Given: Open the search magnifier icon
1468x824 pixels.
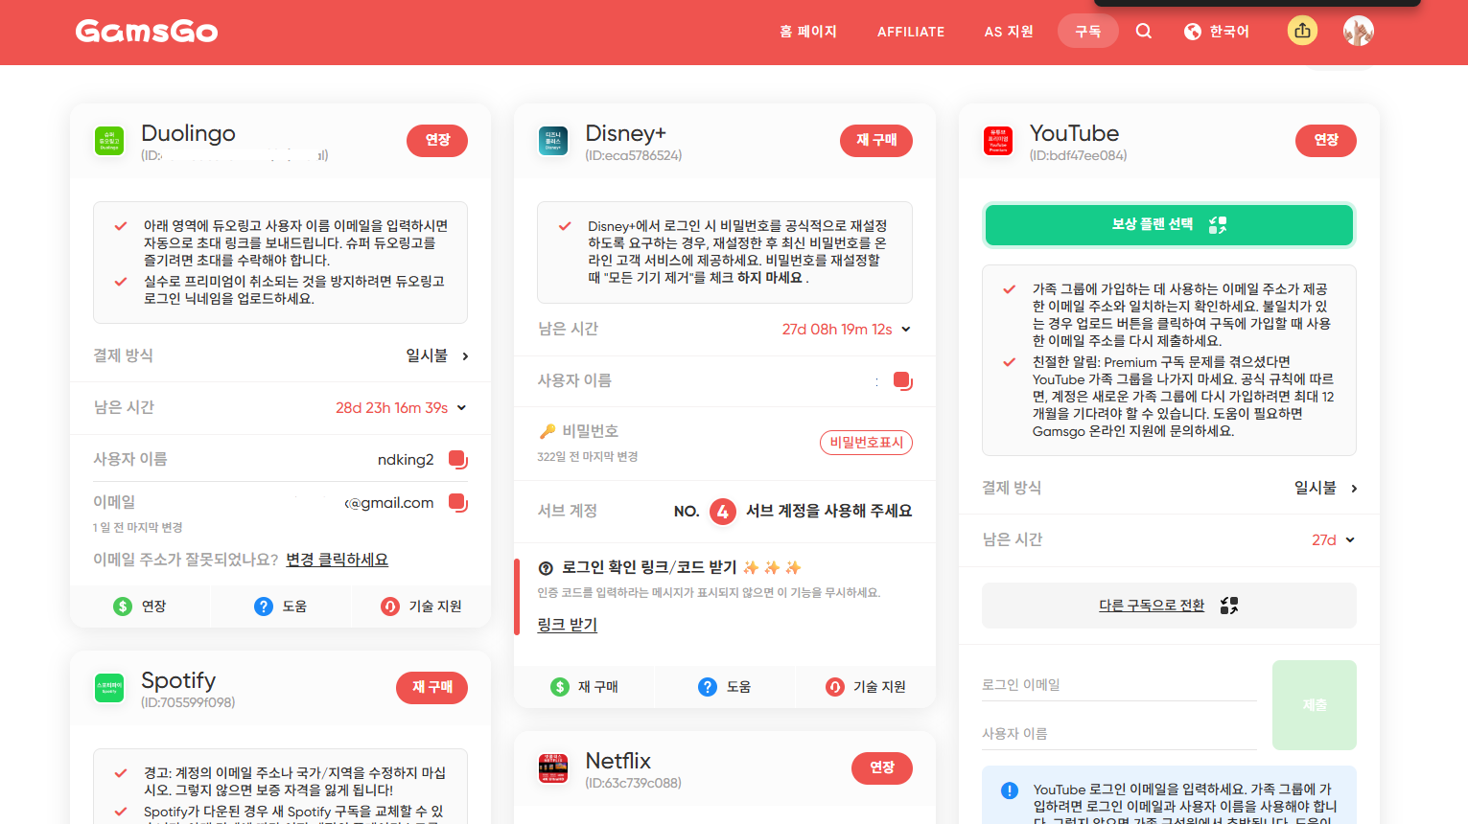Looking at the screenshot, I should pos(1144,31).
